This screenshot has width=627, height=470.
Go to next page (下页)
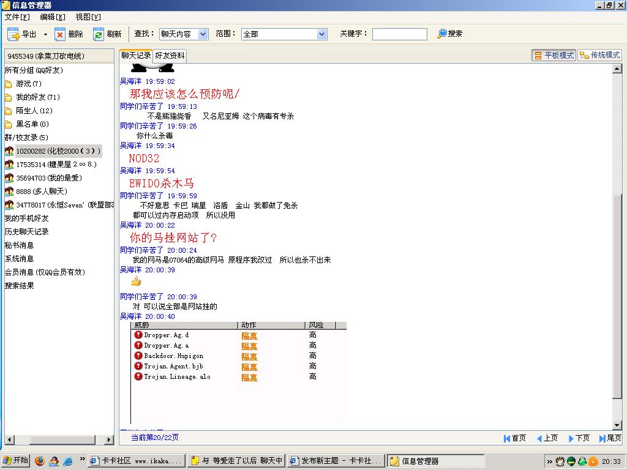click(x=579, y=438)
